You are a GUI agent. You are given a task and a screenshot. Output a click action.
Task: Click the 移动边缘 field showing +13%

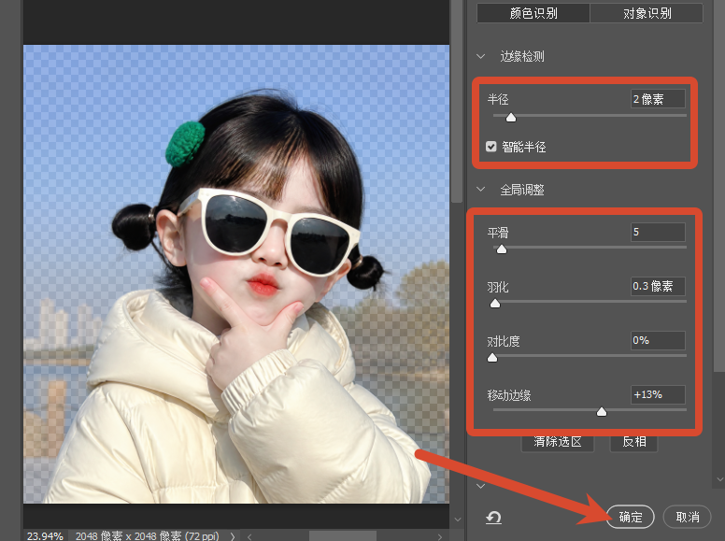(658, 394)
